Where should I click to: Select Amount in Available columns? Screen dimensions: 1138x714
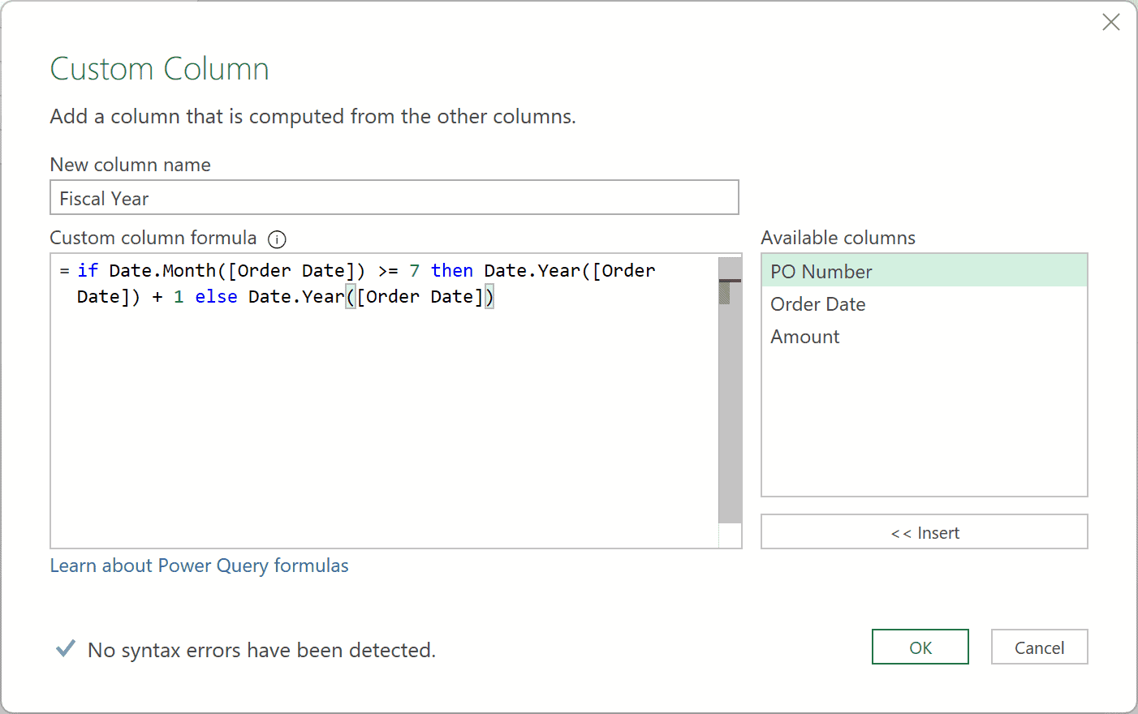(x=925, y=336)
